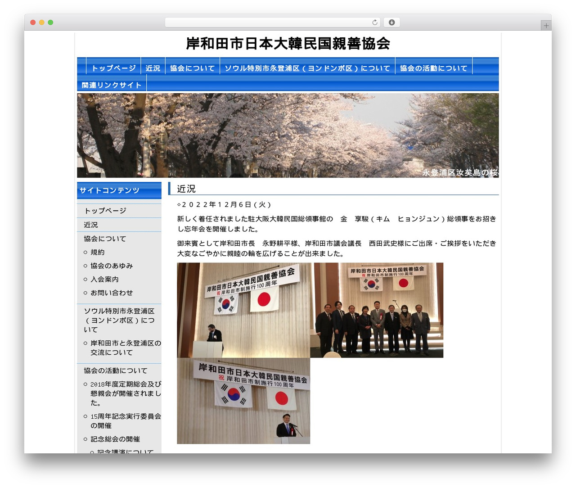Open 近況 in the sidebar list
Image resolution: width=576 pixels, height=488 pixels.
(x=91, y=225)
